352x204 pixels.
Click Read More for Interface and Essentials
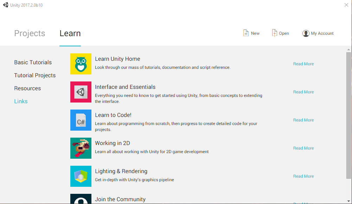[303, 92]
